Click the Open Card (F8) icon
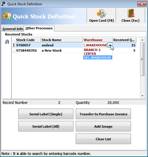This screenshot has width=148, height=157. coord(101,14)
